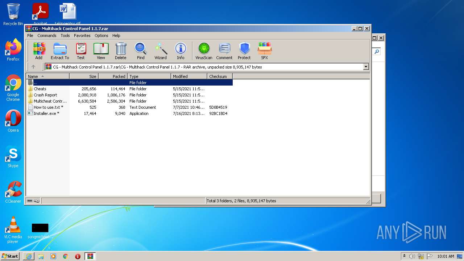Viewport: 464px width, 261px height.
Task: Open the address bar path dropdown
Action: (x=366, y=67)
